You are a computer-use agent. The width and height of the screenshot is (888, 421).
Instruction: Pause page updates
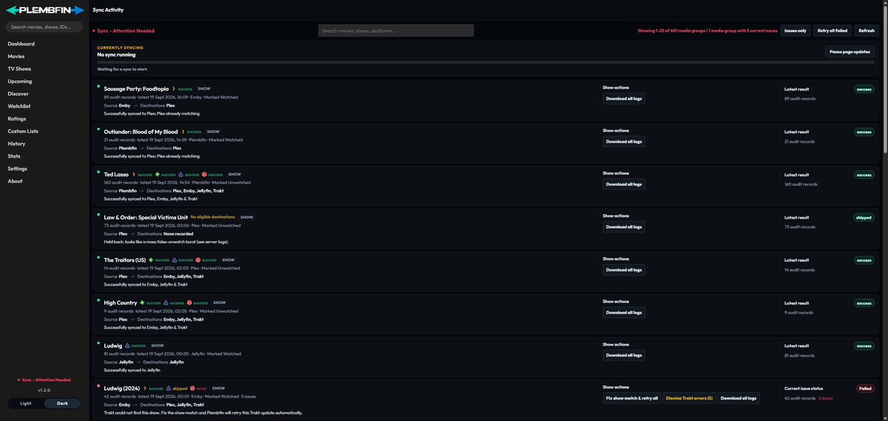[x=849, y=52]
